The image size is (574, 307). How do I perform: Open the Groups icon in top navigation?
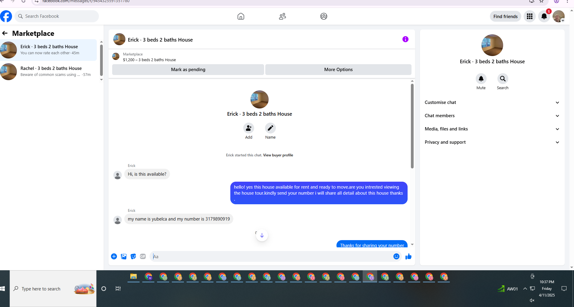point(323,16)
